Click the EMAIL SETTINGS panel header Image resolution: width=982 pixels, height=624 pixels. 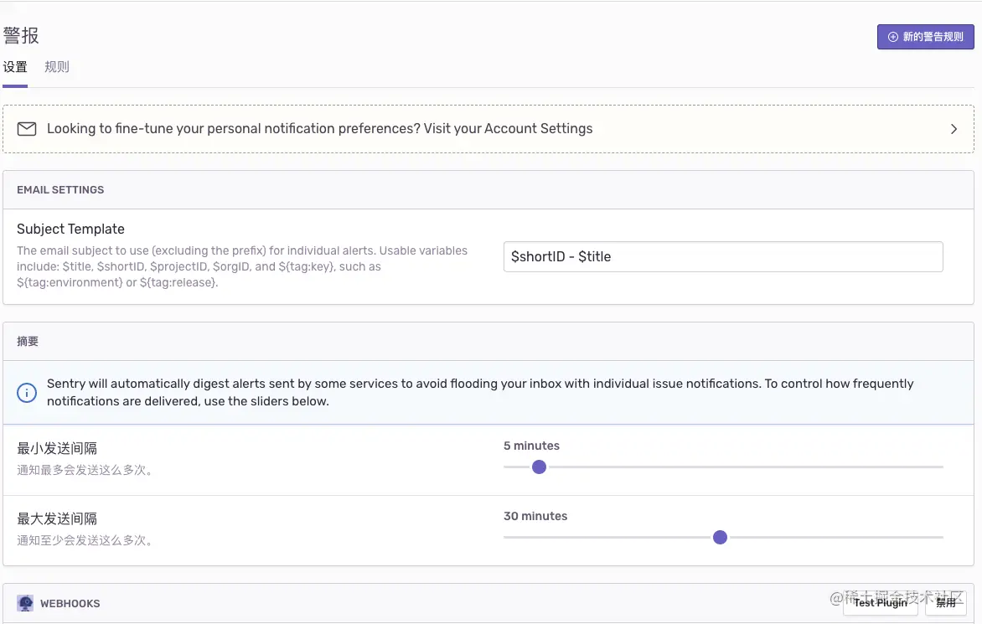coord(60,190)
